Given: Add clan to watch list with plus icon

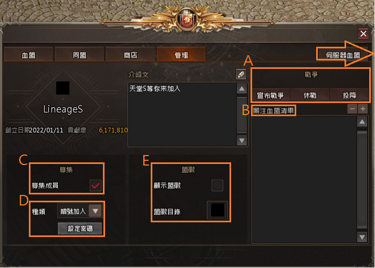Looking at the screenshot, I should (363, 109).
